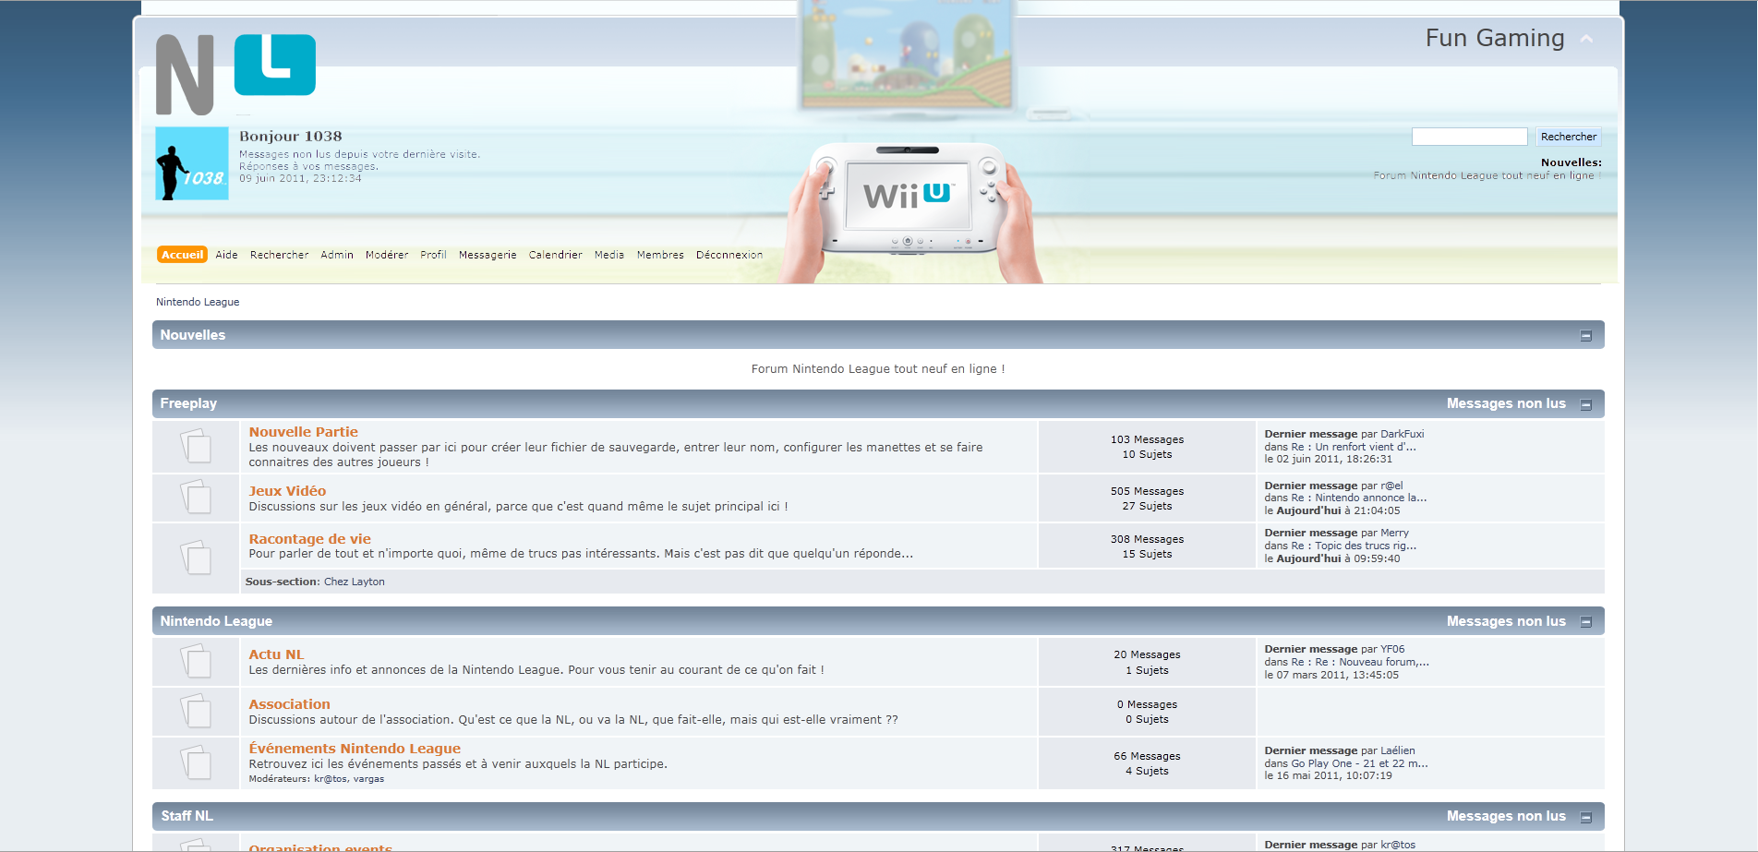The height and width of the screenshot is (852, 1758).
Task: Open the Messagerie menu item
Action: coord(488,255)
